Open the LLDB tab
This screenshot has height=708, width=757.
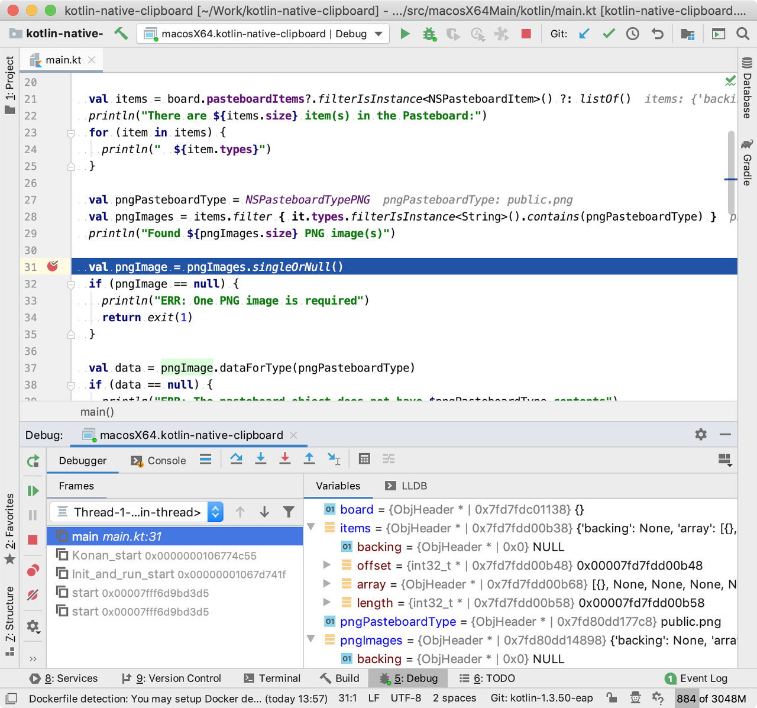[x=406, y=486]
